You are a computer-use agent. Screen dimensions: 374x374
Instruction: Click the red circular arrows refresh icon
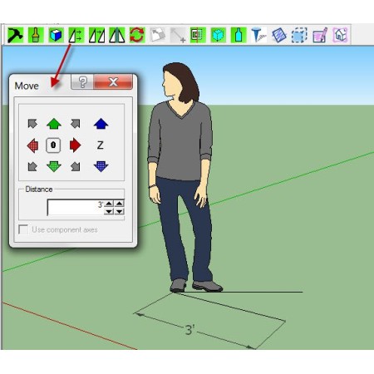pos(137,35)
